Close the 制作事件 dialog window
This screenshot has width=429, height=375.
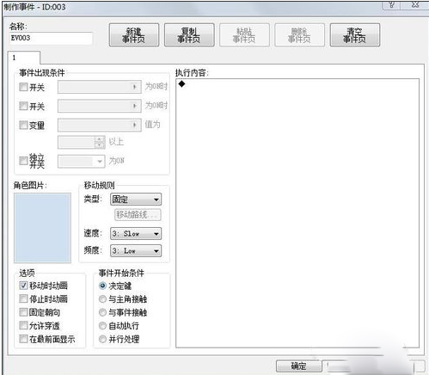pos(415,4)
